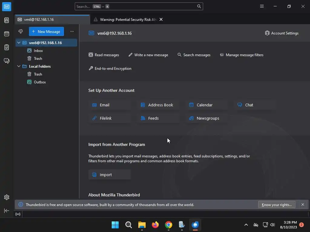Click the network display tray icon
310x232 pixels.
265,225
